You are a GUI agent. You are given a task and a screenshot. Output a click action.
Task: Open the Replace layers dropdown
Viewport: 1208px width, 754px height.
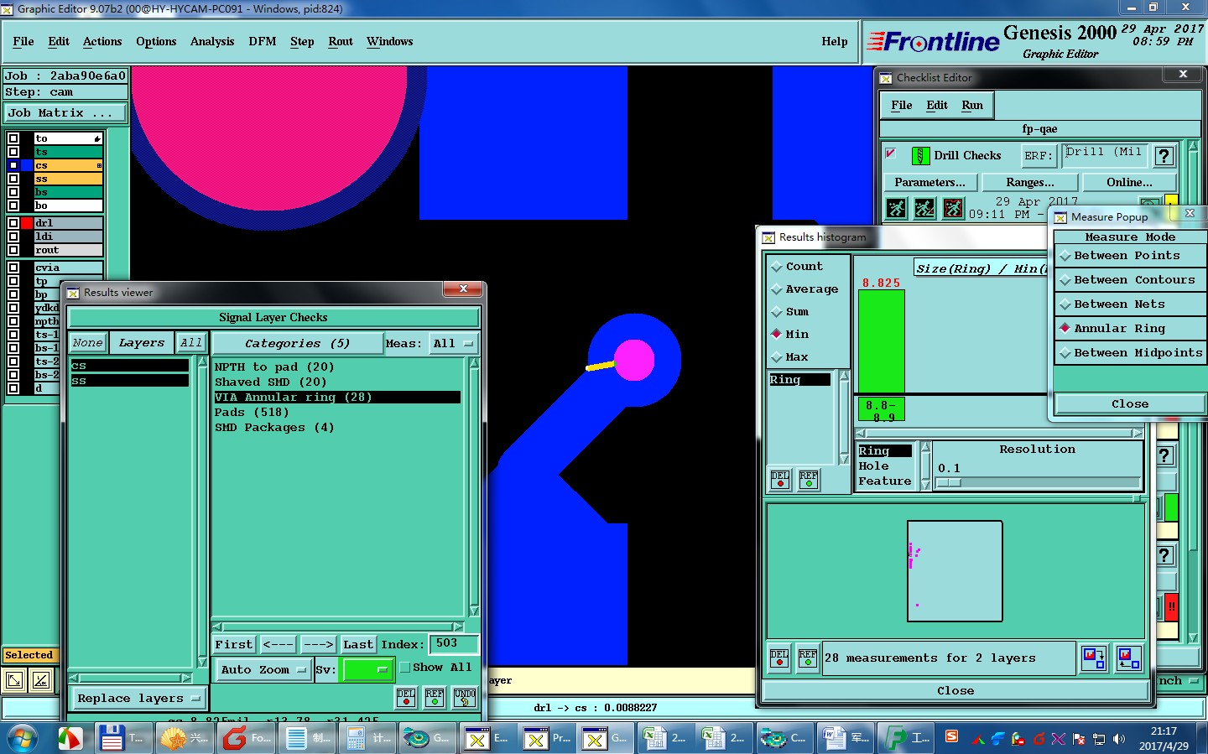click(x=139, y=698)
